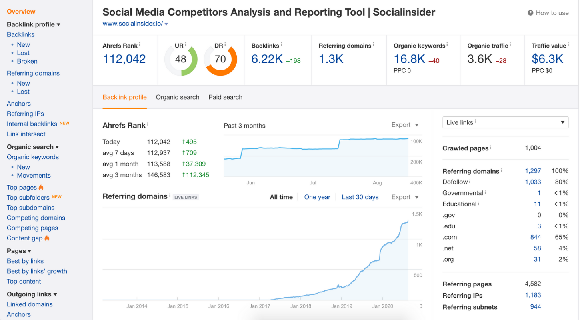Click the fire icon next to Top pages

tap(41, 187)
